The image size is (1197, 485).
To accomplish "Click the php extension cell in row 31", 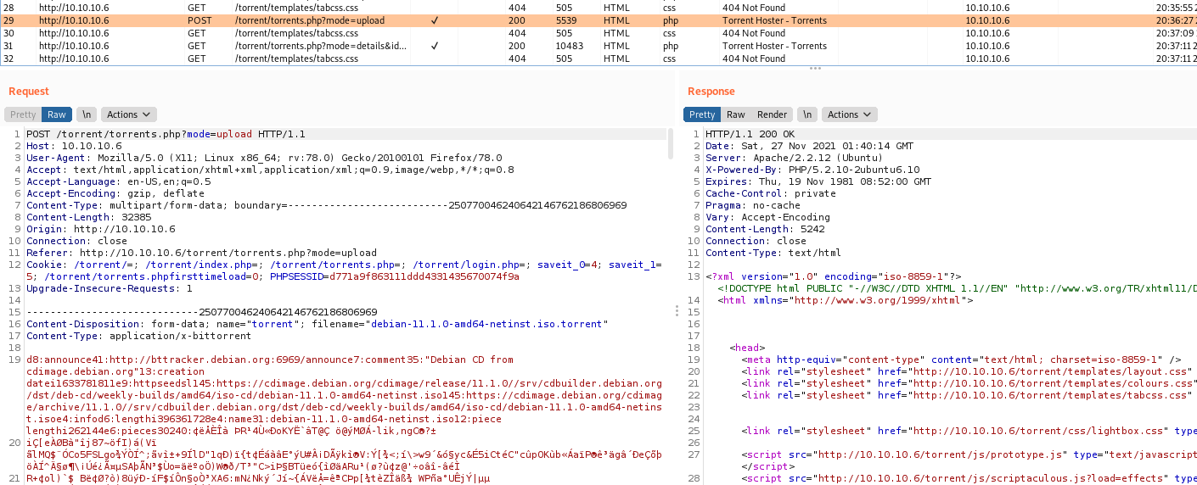I will tap(671, 46).
